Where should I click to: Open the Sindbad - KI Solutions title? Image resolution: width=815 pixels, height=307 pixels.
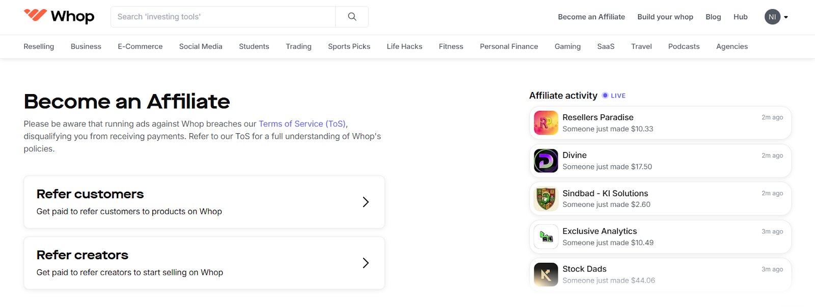(x=605, y=193)
